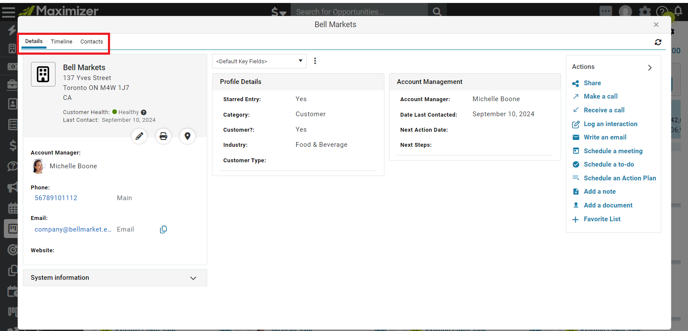Click the Maximizer logo
The height and width of the screenshot is (331, 688).
click(58, 10)
